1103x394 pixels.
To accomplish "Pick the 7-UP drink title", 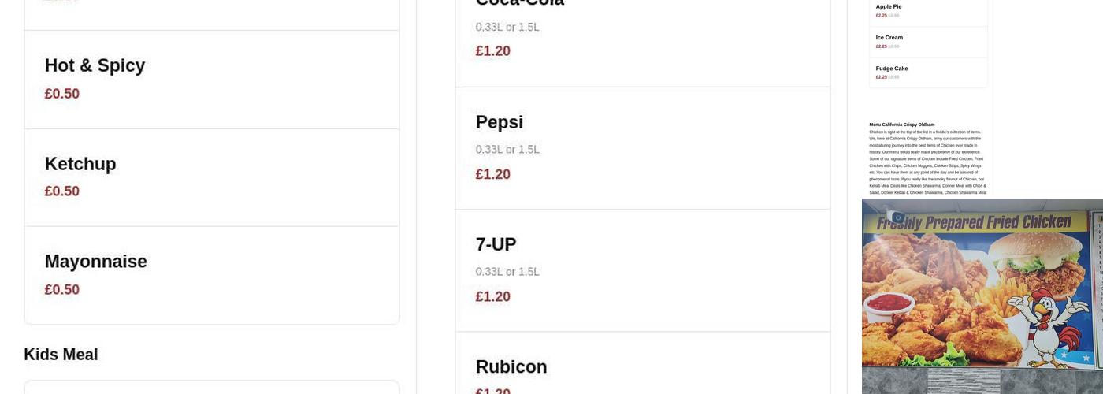I will (496, 245).
